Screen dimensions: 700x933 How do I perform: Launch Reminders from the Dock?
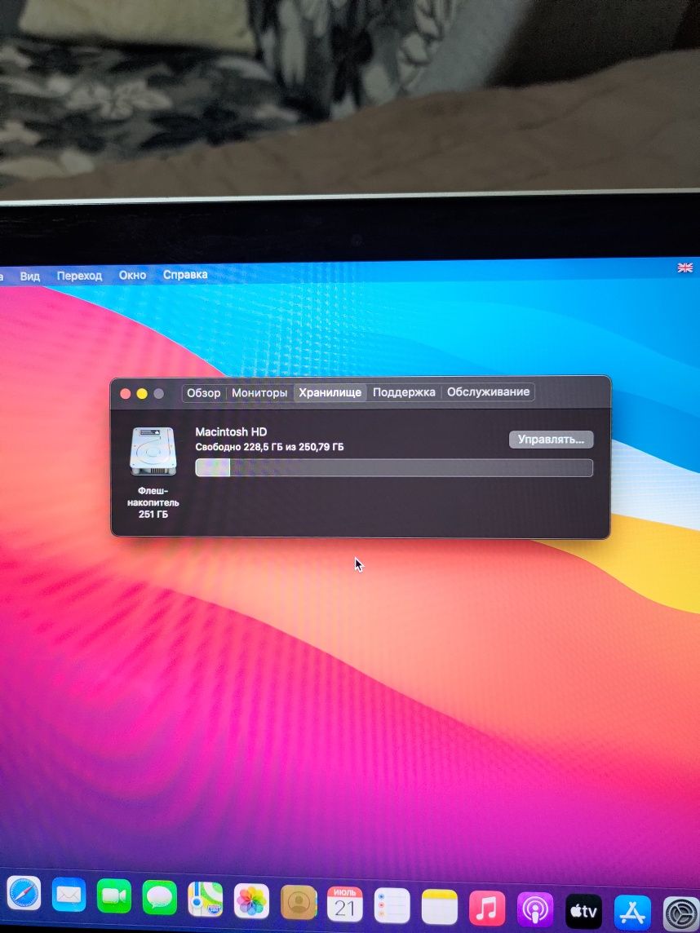(x=392, y=906)
